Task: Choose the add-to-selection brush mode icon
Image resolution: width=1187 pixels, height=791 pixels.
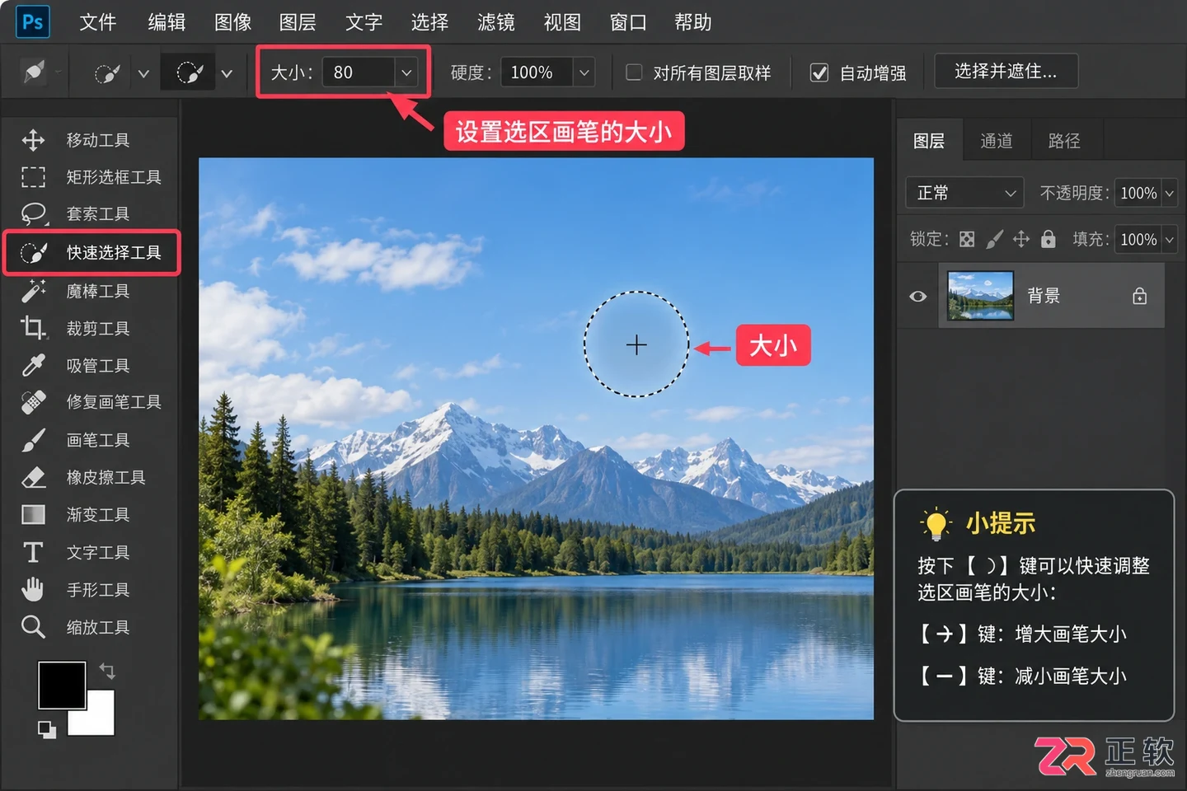Action: click(108, 73)
